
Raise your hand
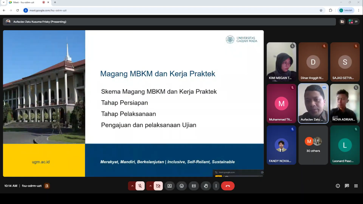[x=206, y=186]
